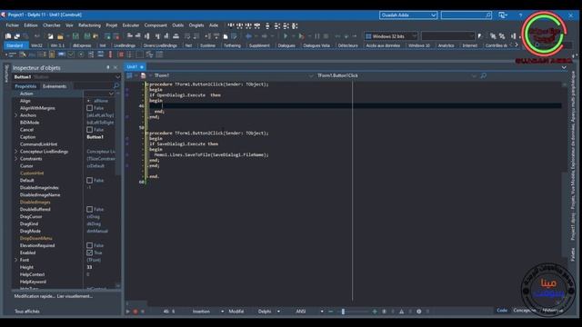Expand the Font property
Screen dimensions: 582x327
pyautogui.click(x=16, y=260)
